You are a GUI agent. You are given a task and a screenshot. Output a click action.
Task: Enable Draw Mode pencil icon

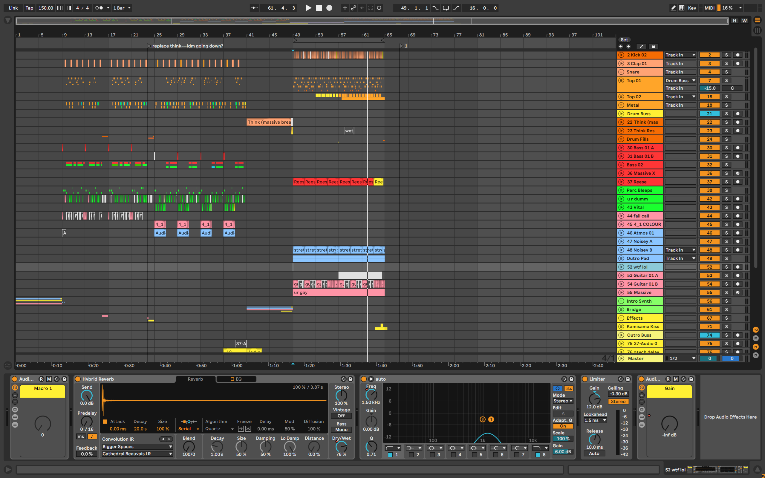673,8
